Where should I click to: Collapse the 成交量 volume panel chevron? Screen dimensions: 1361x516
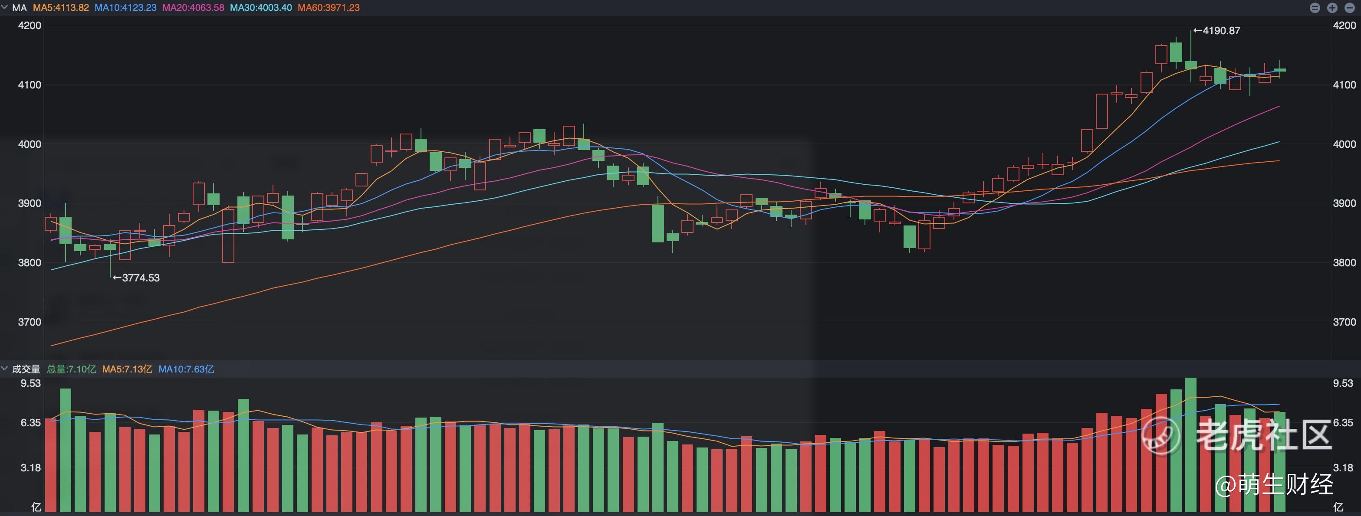(5, 368)
